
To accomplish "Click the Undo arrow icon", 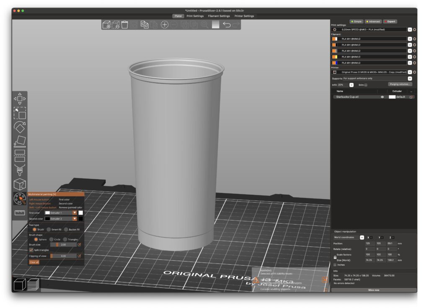I will click(226, 25).
